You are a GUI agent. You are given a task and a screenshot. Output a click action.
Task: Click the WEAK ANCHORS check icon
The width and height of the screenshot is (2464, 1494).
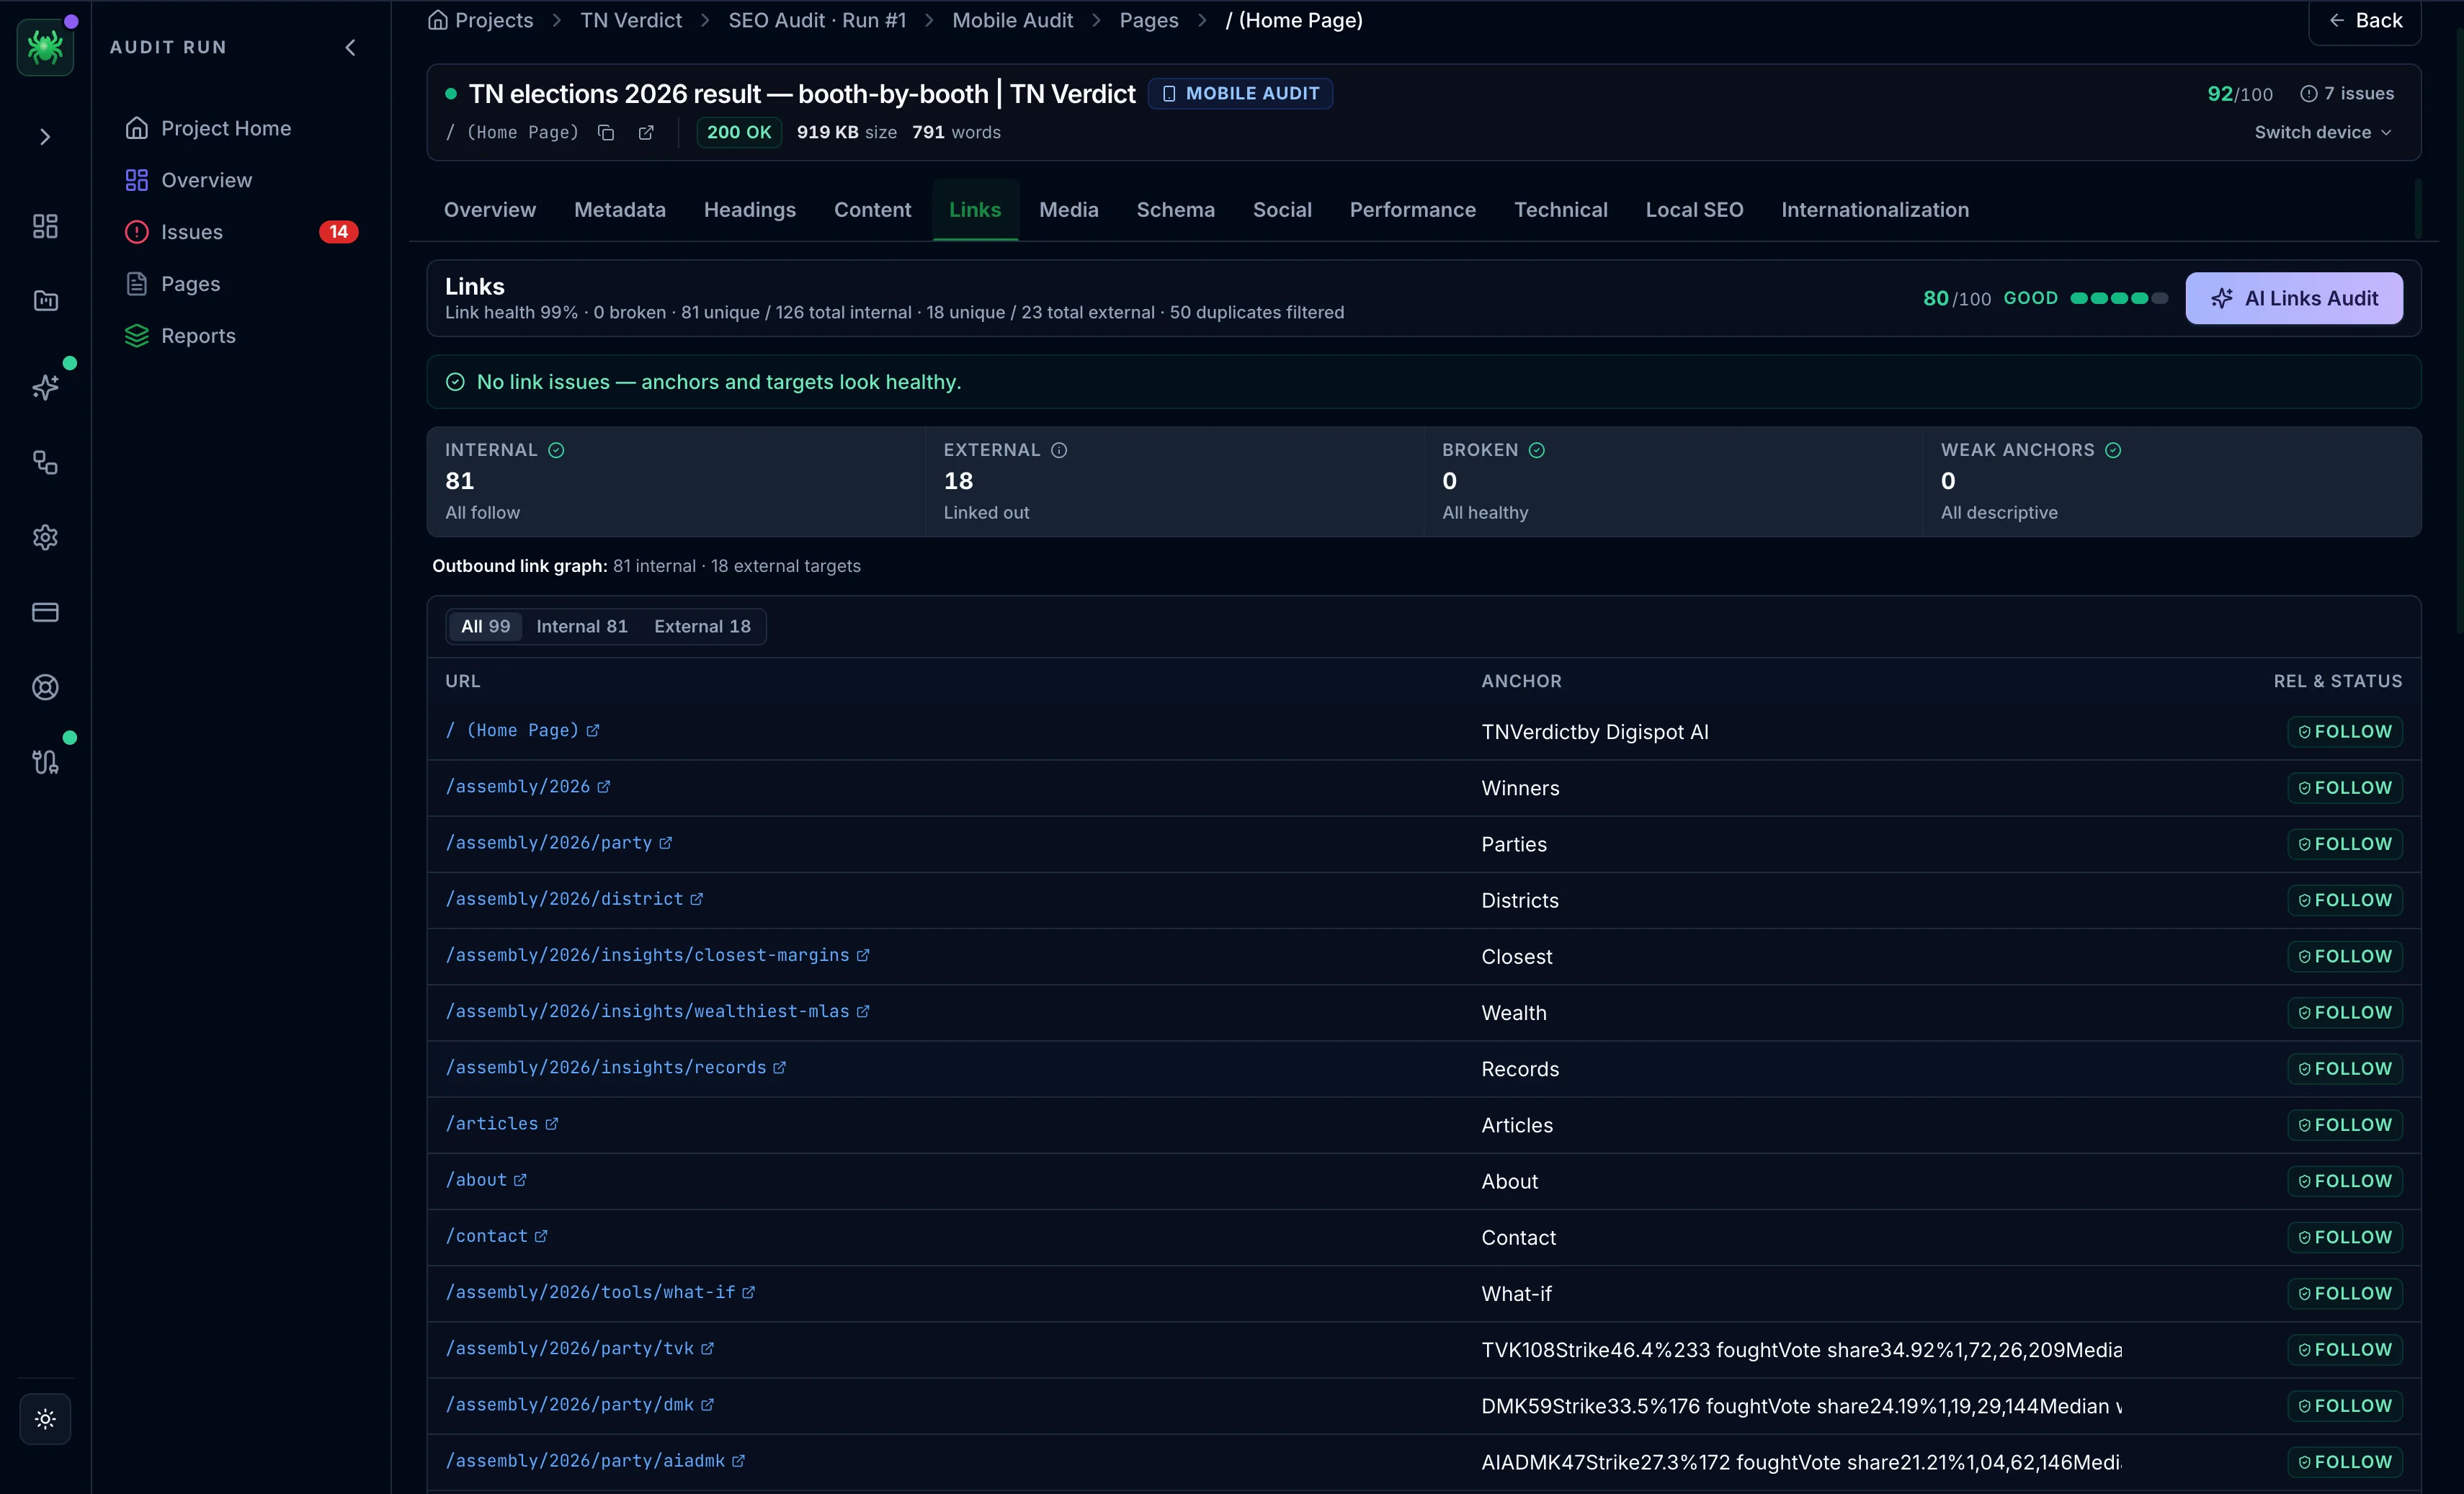tap(2113, 450)
